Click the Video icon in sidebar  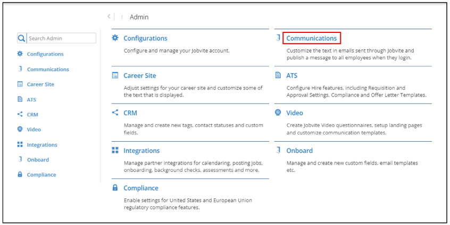(x=20, y=129)
